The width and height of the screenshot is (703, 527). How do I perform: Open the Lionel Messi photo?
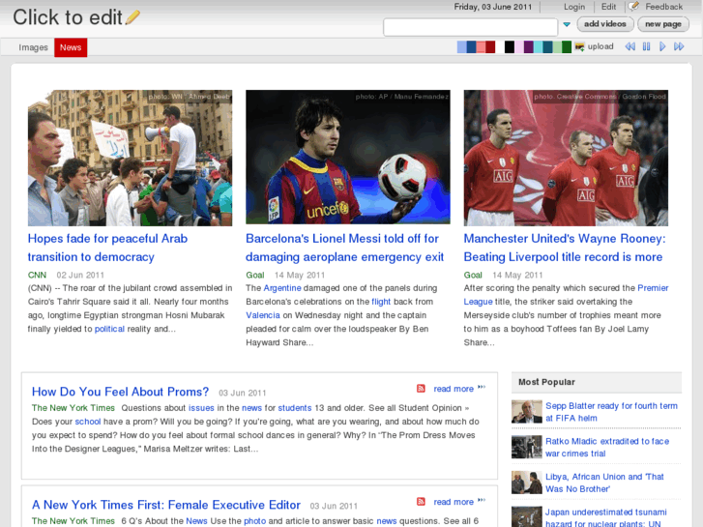pos(348,157)
